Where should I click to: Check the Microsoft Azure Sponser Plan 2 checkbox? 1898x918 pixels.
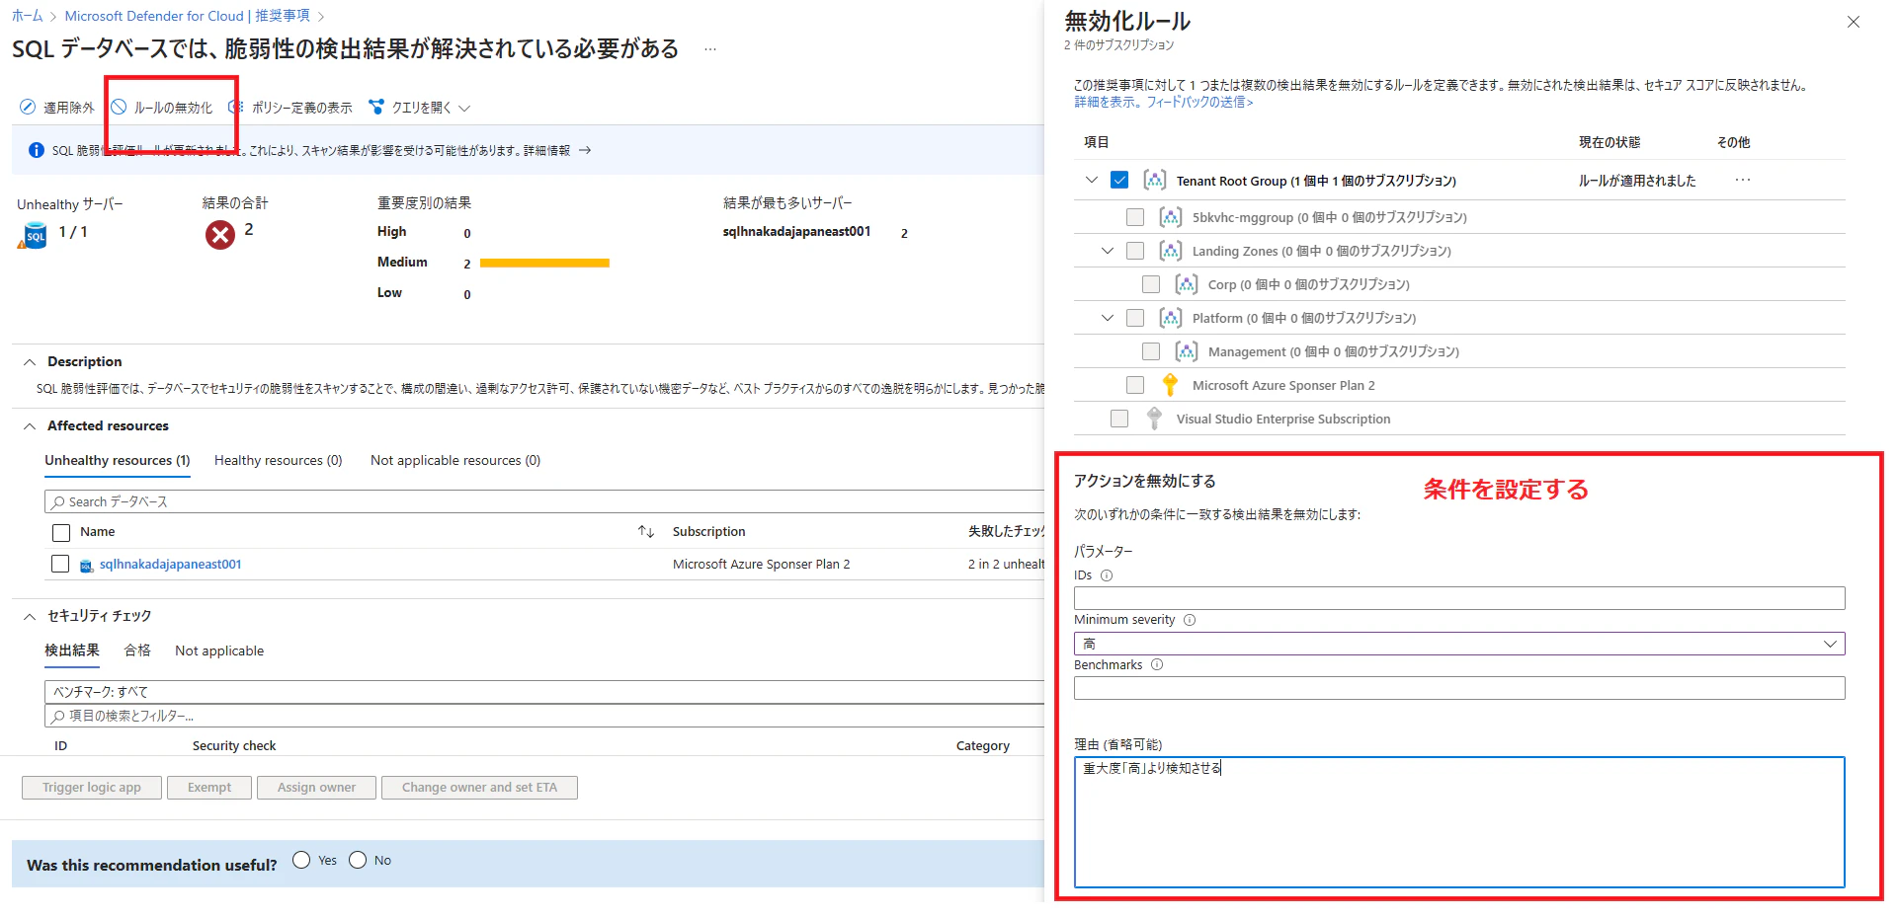tap(1135, 385)
